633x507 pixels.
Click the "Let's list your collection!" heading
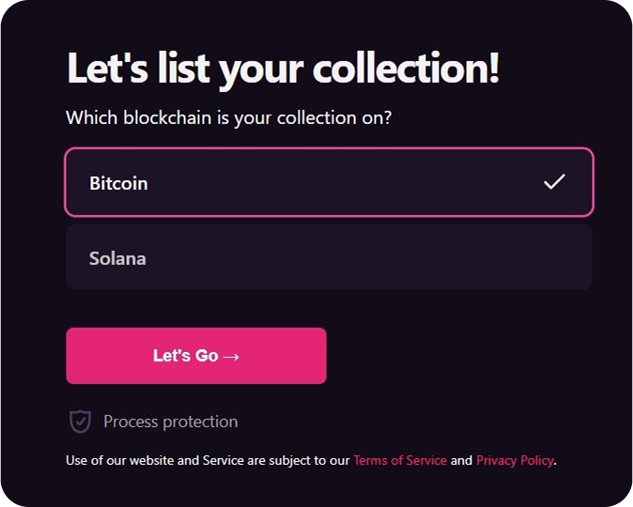click(283, 69)
